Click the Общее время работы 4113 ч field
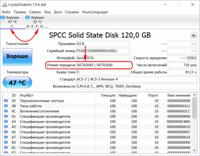 point(183,72)
